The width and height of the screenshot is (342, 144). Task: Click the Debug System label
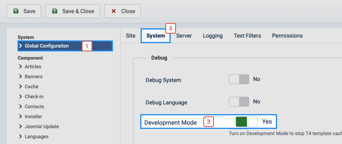click(163, 80)
